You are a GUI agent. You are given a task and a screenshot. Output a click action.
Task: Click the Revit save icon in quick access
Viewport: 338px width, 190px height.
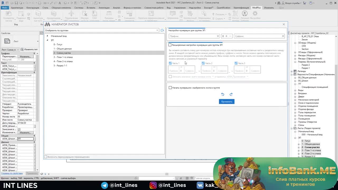tap(16, 3)
